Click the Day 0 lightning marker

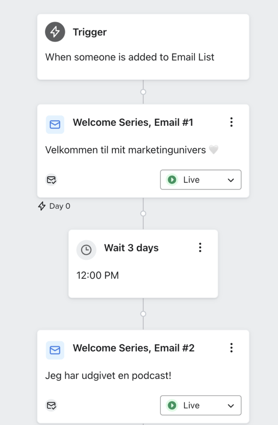tap(42, 206)
